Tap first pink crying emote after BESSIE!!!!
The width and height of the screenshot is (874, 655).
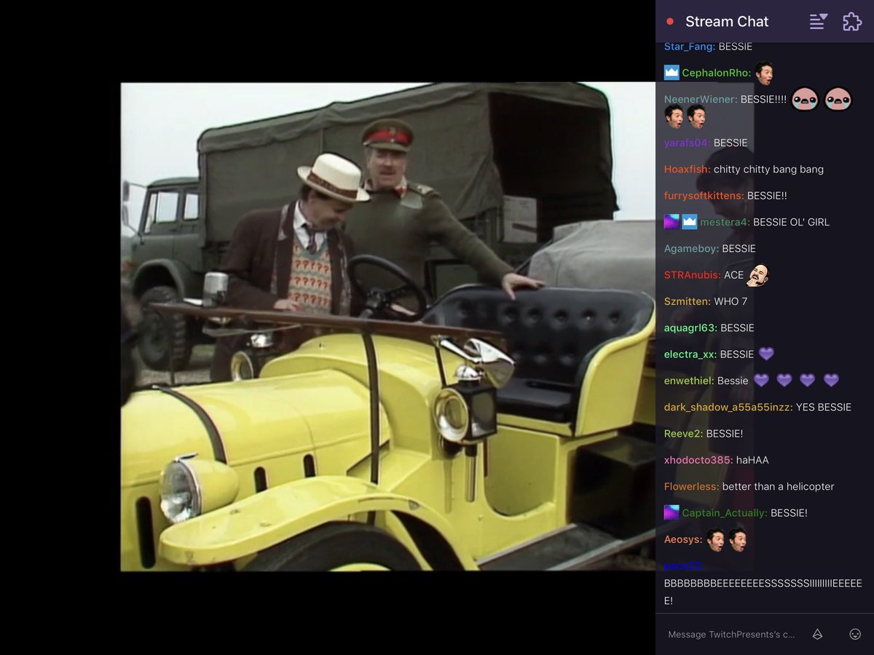(805, 99)
